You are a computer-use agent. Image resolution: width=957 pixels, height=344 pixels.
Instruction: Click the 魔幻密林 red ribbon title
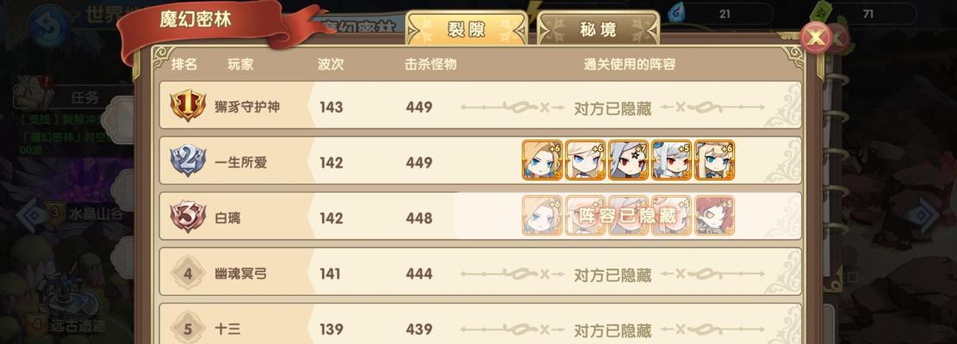pyautogui.click(x=196, y=20)
